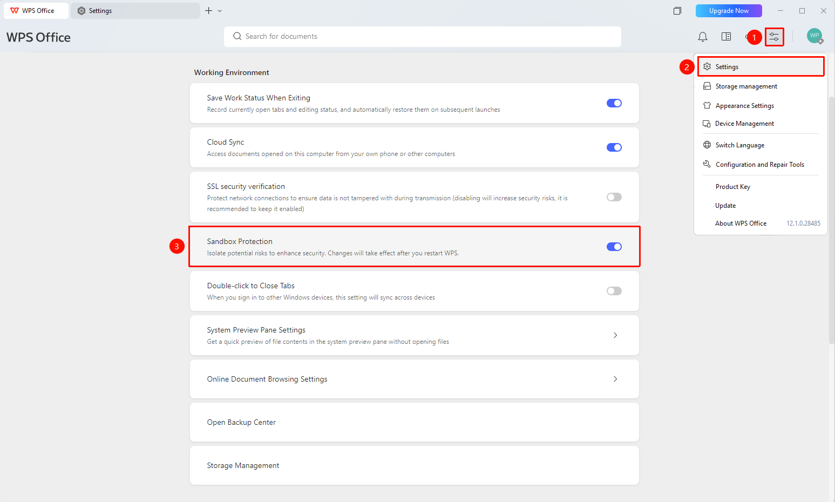This screenshot has width=835, height=502.
Task: Click the Configuration and Repair Tools label
Action: (760, 165)
